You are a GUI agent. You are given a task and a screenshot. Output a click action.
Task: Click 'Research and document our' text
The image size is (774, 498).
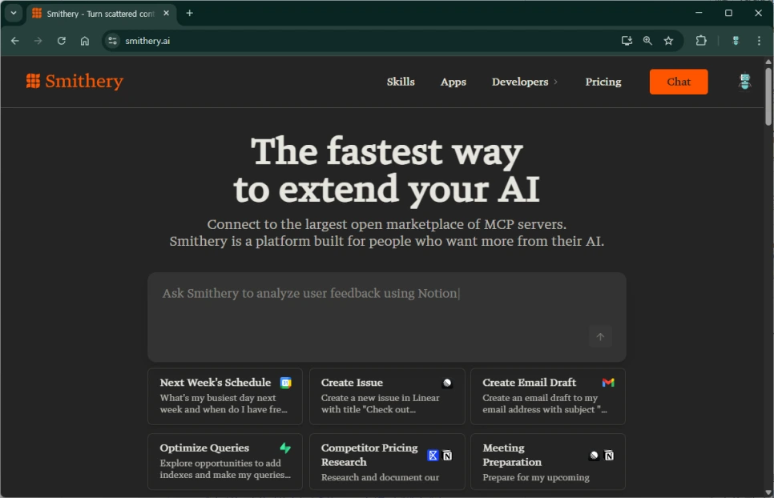point(380,477)
